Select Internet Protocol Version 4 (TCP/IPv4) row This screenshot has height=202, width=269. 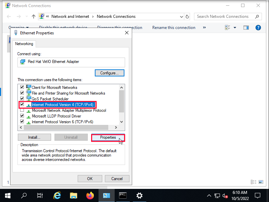coord(63,105)
